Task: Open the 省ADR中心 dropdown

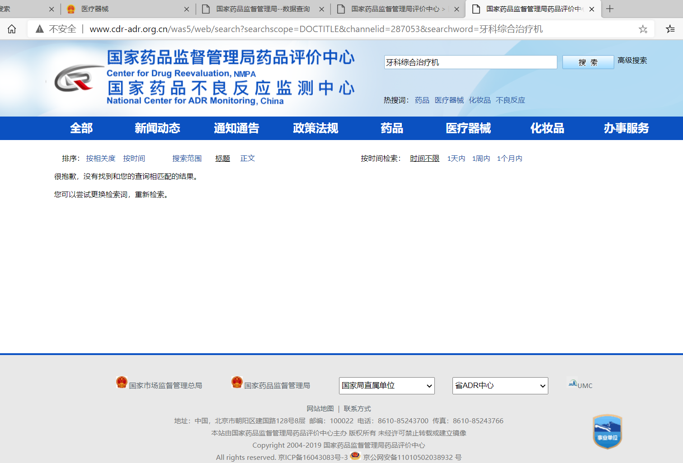Action: tap(500, 386)
